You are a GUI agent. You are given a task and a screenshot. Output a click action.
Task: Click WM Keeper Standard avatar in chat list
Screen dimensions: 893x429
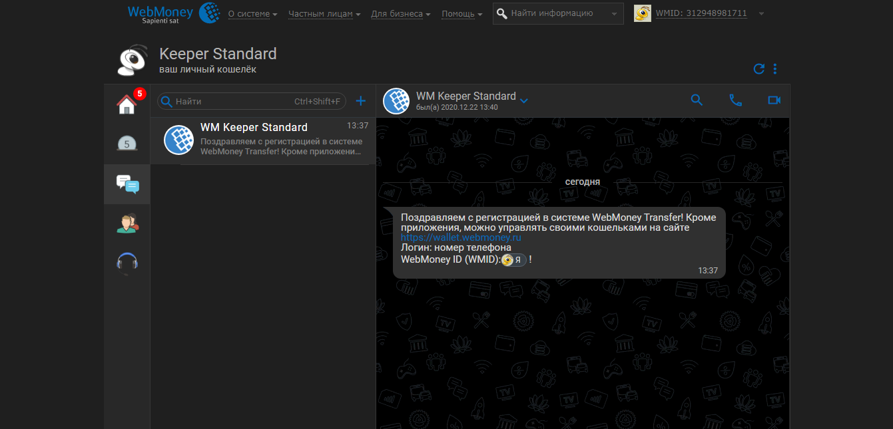[x=178, y=140]
